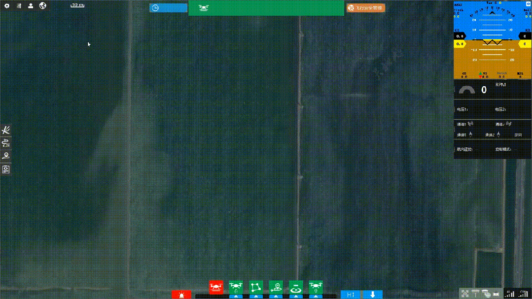Switch to the blue clock tab

click(168, 8)
